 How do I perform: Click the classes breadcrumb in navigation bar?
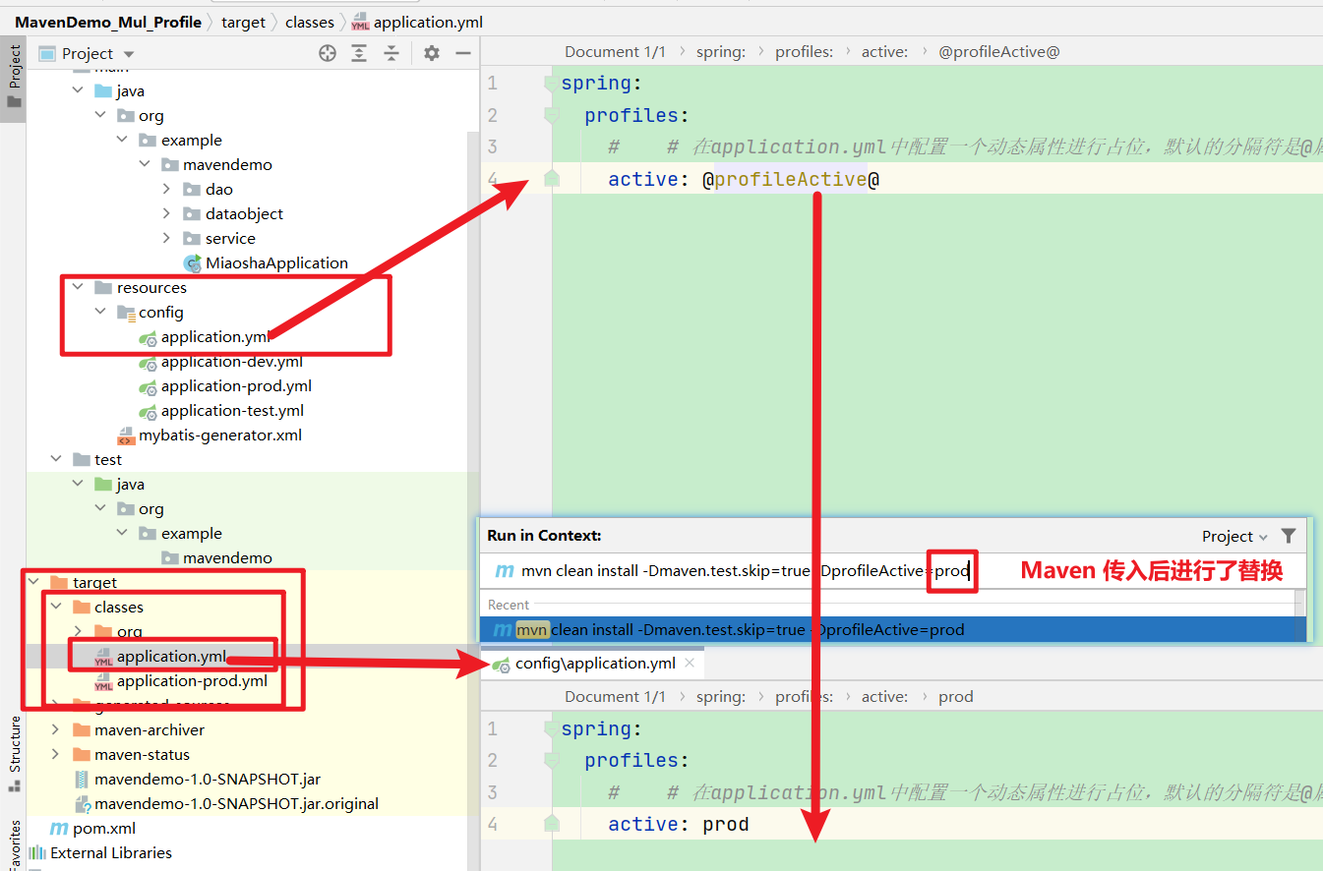310,22
